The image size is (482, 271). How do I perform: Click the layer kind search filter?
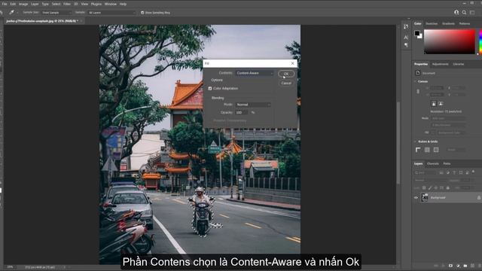pos(425,173)
